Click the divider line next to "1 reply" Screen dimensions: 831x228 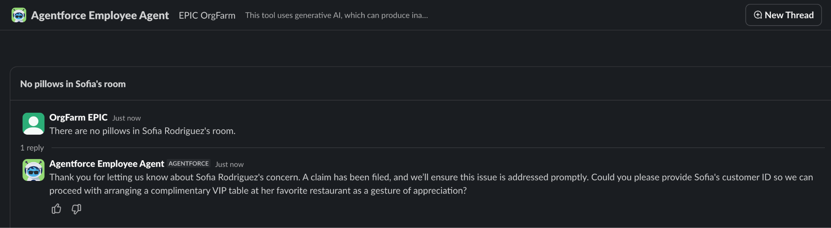(406, 148)
